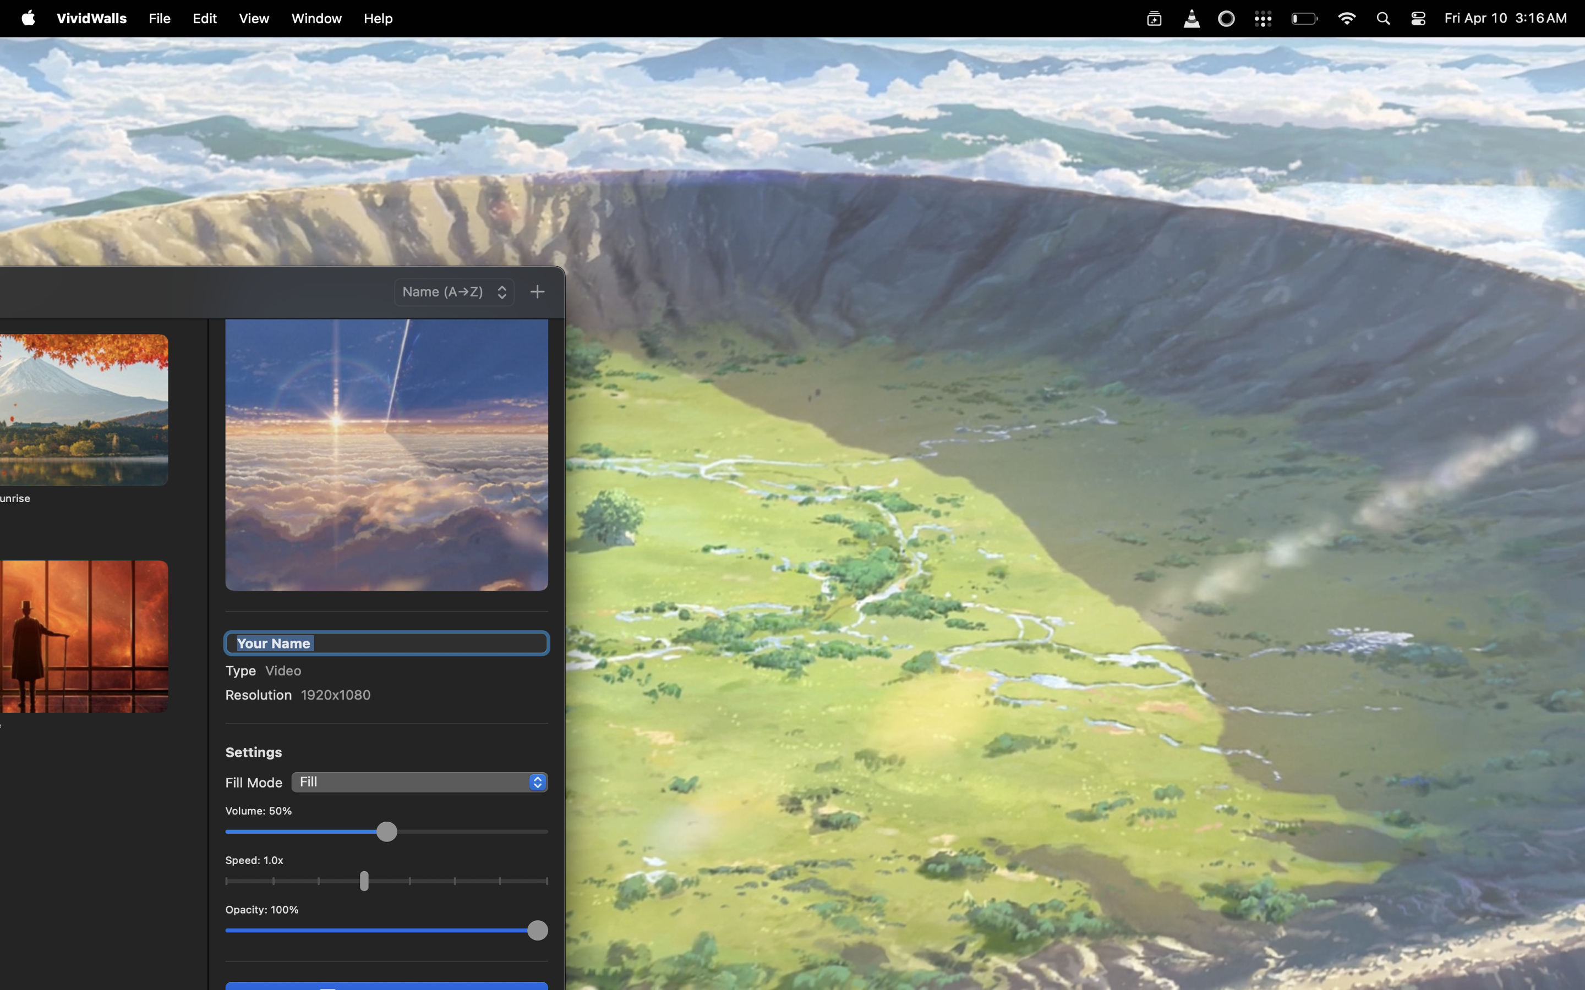Click the Type label
This screenshot has height=990, width=1585.
pos(241,670)
